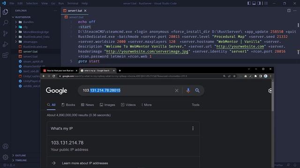Viewport: 300px width, 168px height.
Task: Clear the Google search box text
Action: tap(177, 91)
